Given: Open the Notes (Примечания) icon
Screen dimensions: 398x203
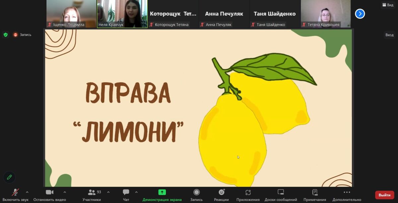Looking at the screenshot, I should click(x=315, y=195).
